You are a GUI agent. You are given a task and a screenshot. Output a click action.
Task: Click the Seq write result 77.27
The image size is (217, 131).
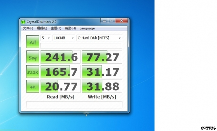(x=102, y=57)
